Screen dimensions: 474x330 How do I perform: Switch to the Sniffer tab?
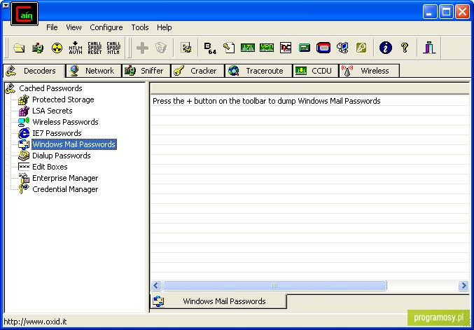146,71
